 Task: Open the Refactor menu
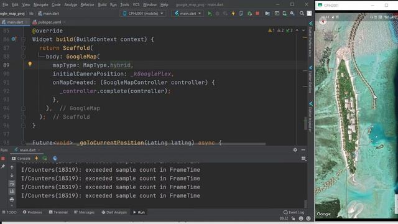(x=87, y=4)
